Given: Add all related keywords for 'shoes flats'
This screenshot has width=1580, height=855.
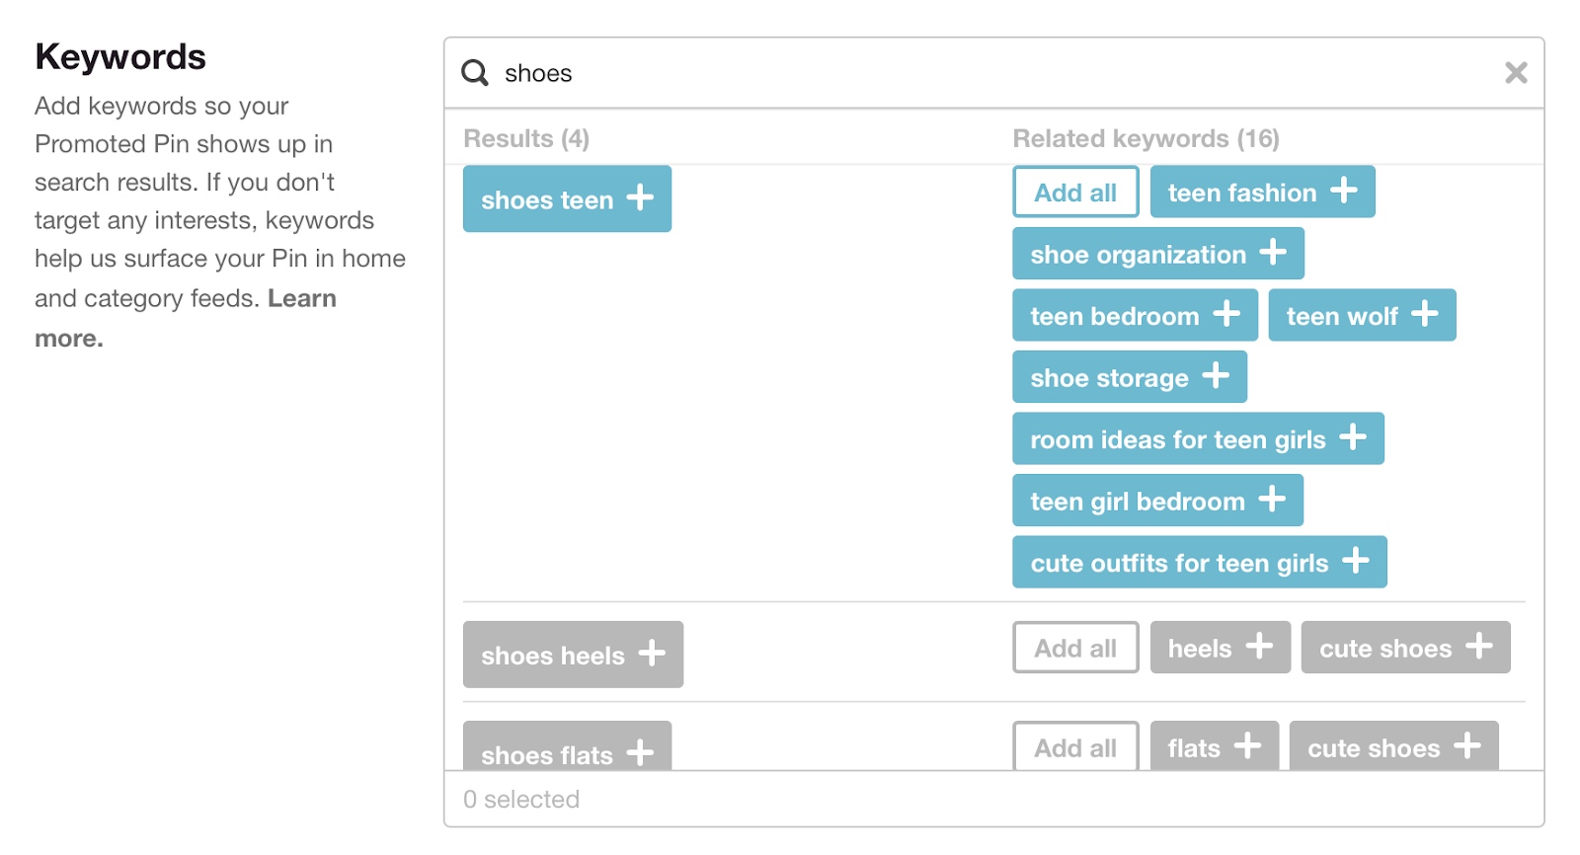Looking at the screenshot, I should point(1075,747).
